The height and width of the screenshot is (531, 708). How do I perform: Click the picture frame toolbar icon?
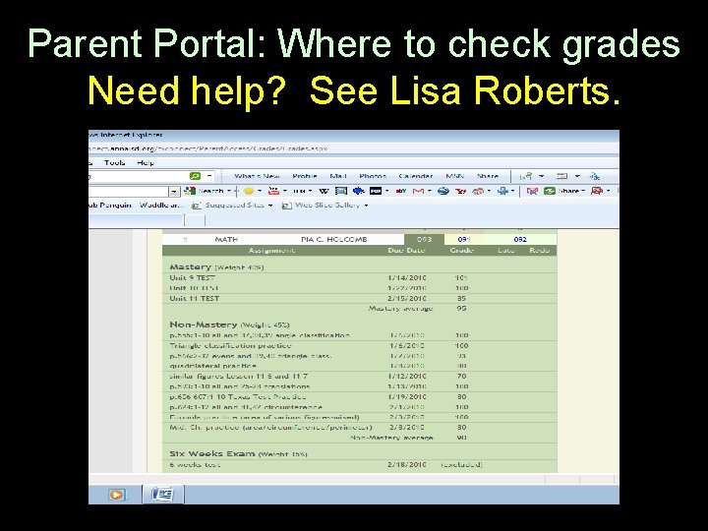(x=341, y=191)
